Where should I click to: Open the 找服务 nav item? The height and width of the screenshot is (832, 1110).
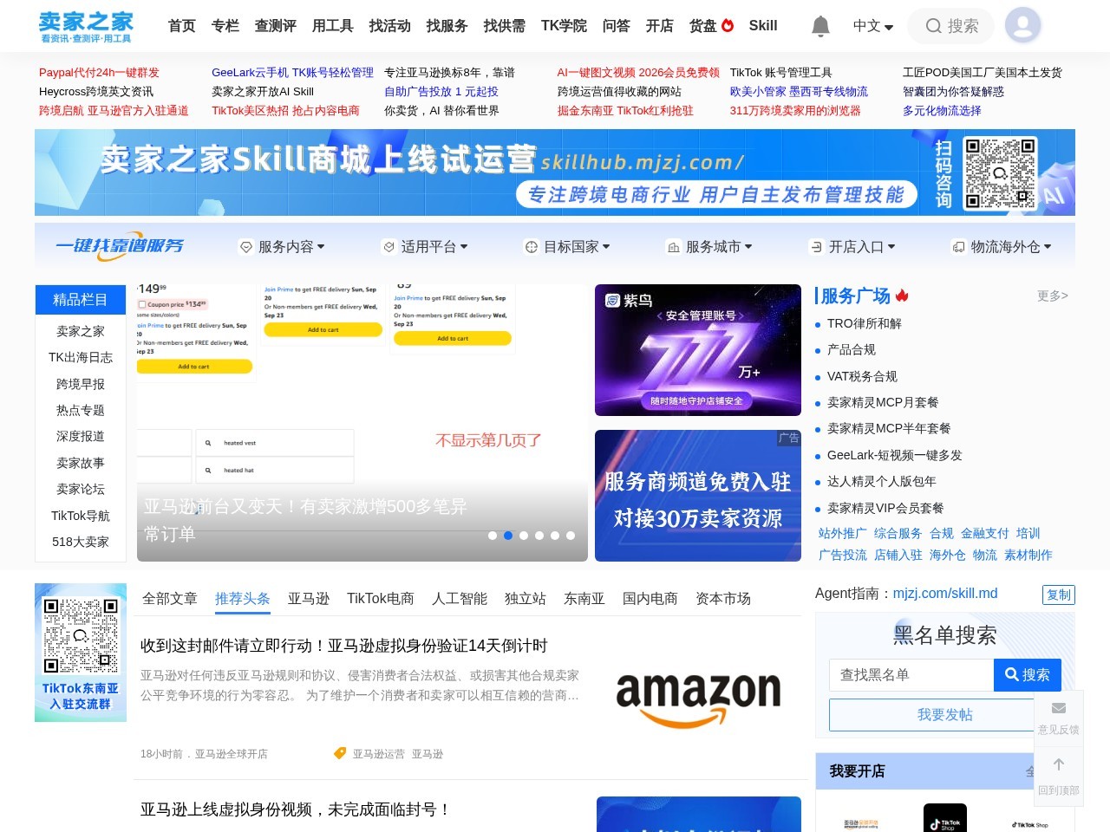coord(447,26)
